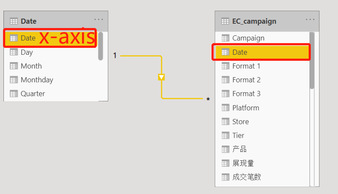Select the Tier field
Screen dimensions: 338x194
[262, 135]
